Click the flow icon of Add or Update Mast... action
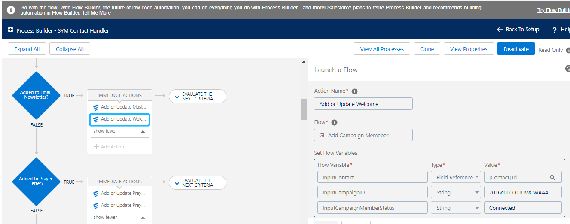This screenshot has width=570, height=224. click(96, 107)
